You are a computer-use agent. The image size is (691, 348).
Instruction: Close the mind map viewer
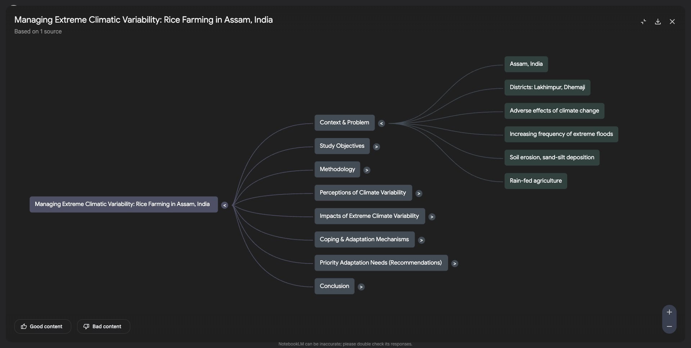pyautogui.click(x=672, y=22)
